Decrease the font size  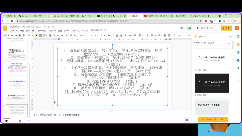(x=96, y=36)
